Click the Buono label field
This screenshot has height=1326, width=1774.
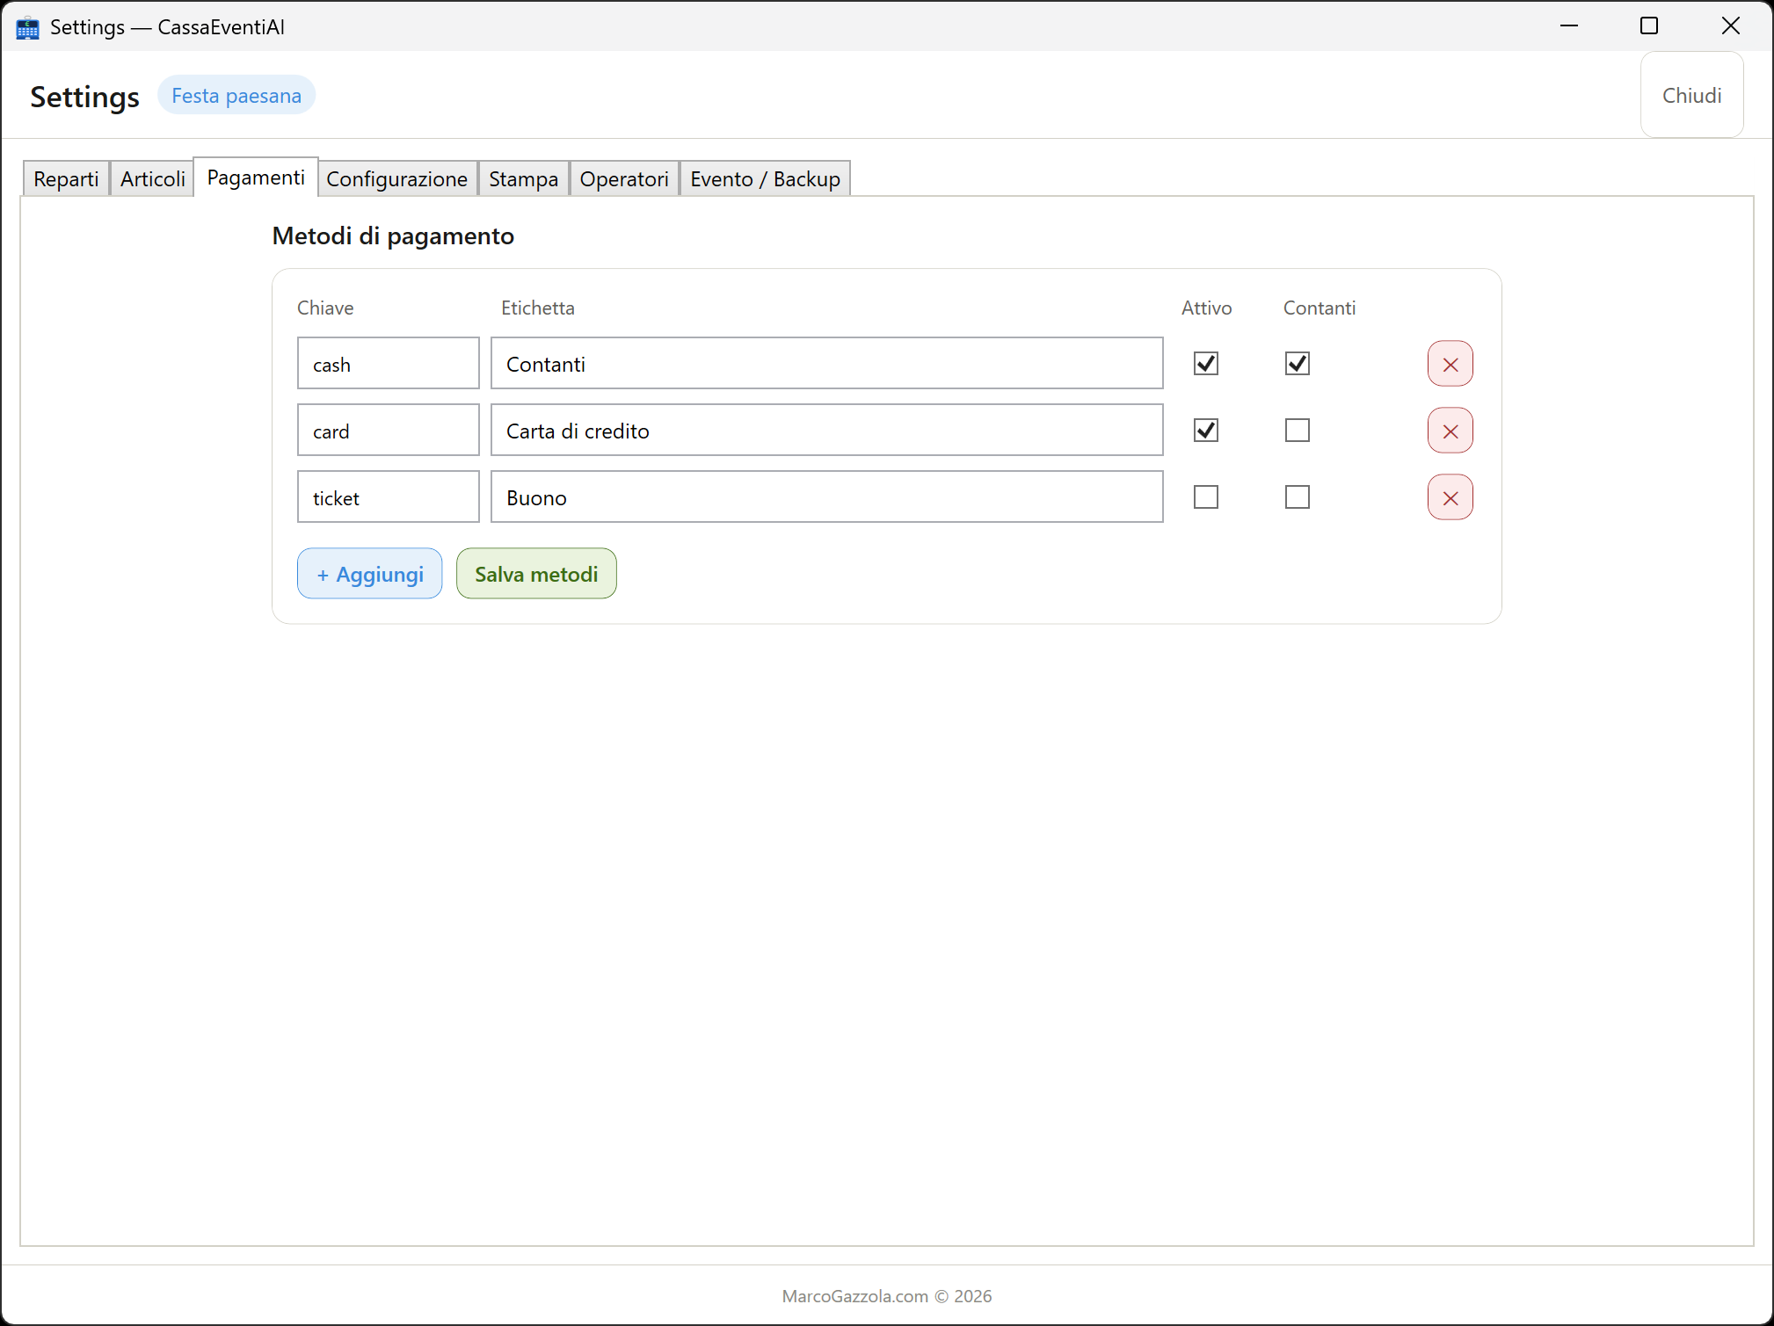click(x=827, y=497)
